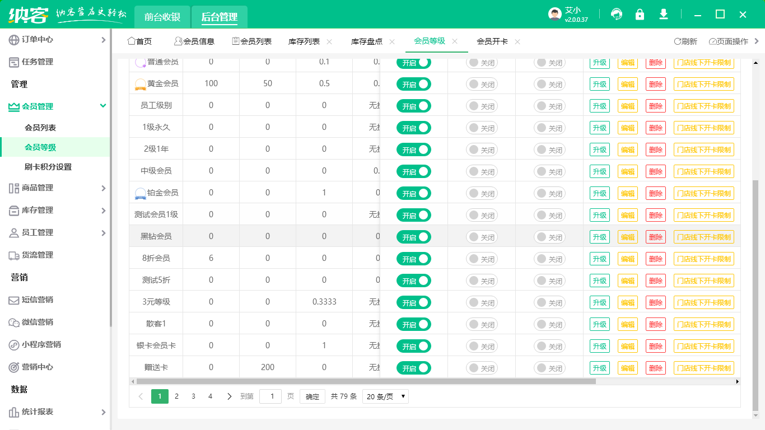Click the customer service headset icon
The width and height of the screenshot is (765, 430).
pos(617,15)
